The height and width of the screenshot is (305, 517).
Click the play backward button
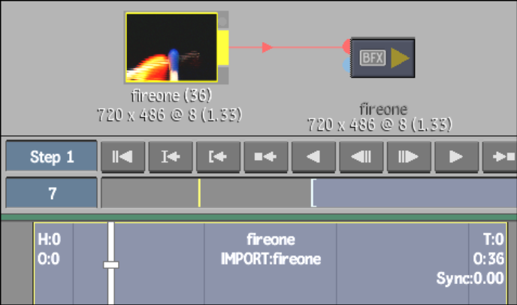313,156
